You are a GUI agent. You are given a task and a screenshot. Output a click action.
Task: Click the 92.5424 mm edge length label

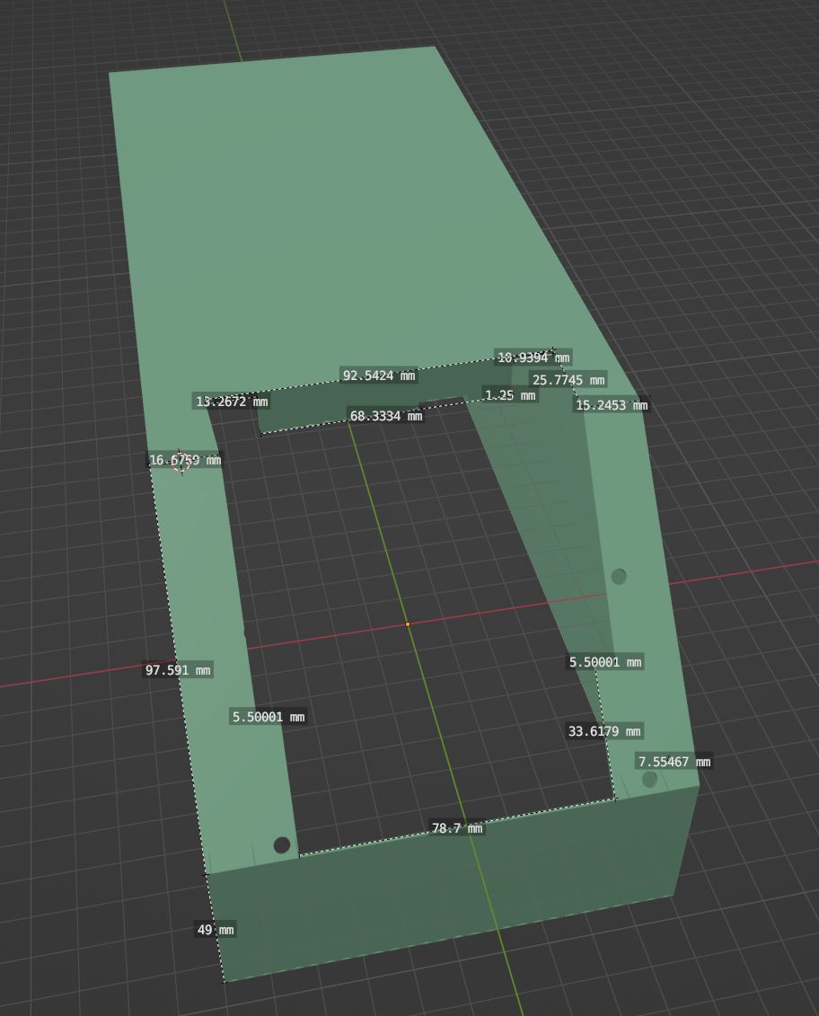[379, 375]
